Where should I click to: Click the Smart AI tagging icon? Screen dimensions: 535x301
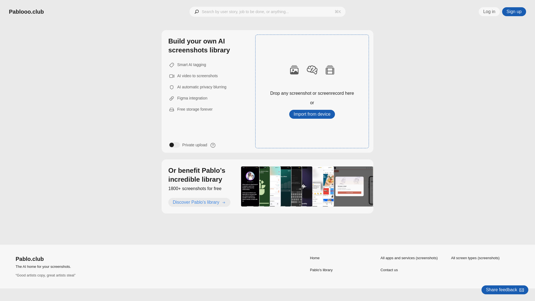coord(172,65)
